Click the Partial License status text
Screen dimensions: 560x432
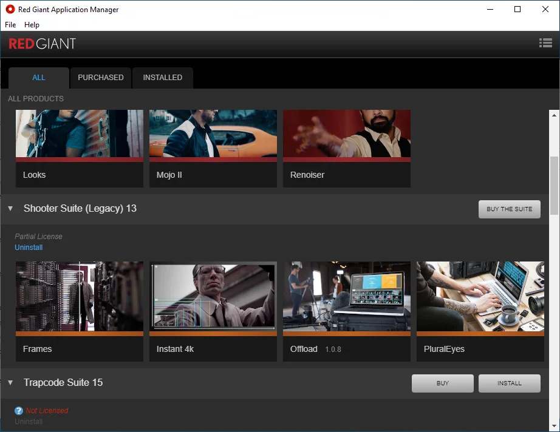(x=38, y=236)
